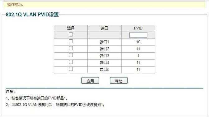Click PVID value 10 of 端口1
This screenshot has width=209, height=117.
pos(138,42)
